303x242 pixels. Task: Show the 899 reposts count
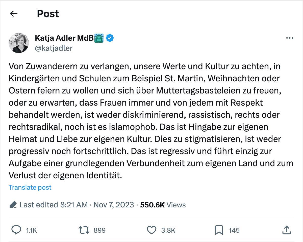click(x=99, y=230)
